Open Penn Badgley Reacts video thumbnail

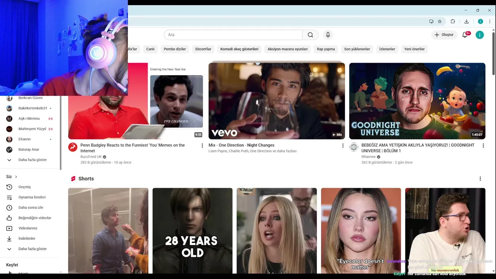click(136, 101)
